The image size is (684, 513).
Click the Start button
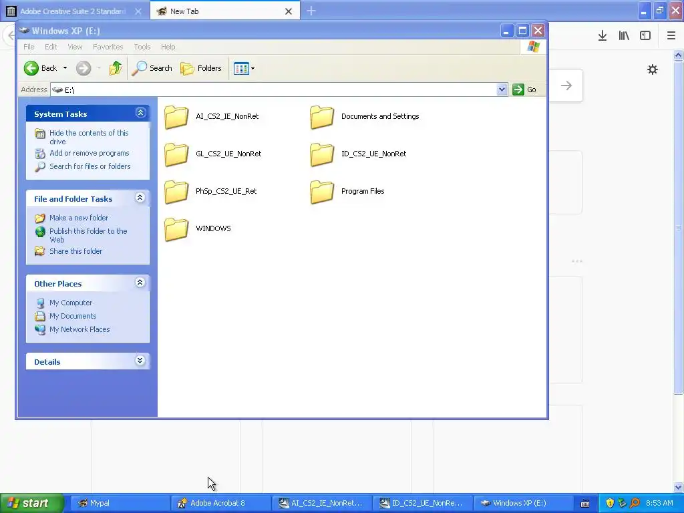coord(31,503)
